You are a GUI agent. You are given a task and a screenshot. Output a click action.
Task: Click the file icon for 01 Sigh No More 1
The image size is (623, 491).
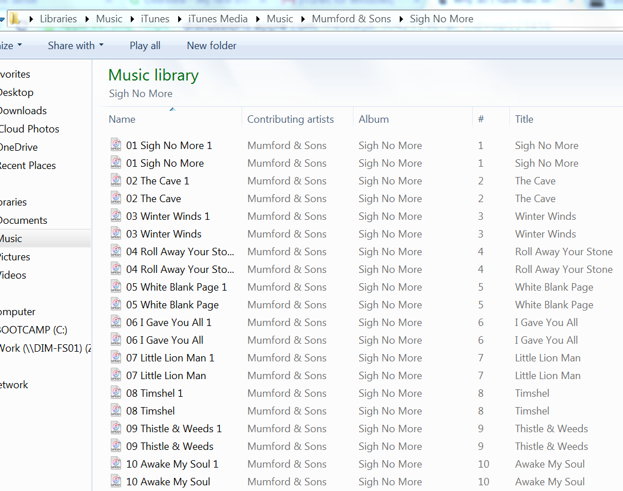pos(115,144)
